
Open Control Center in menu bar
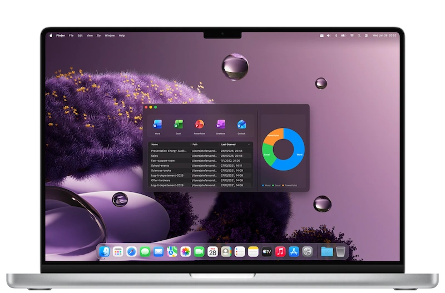[367, 36]
